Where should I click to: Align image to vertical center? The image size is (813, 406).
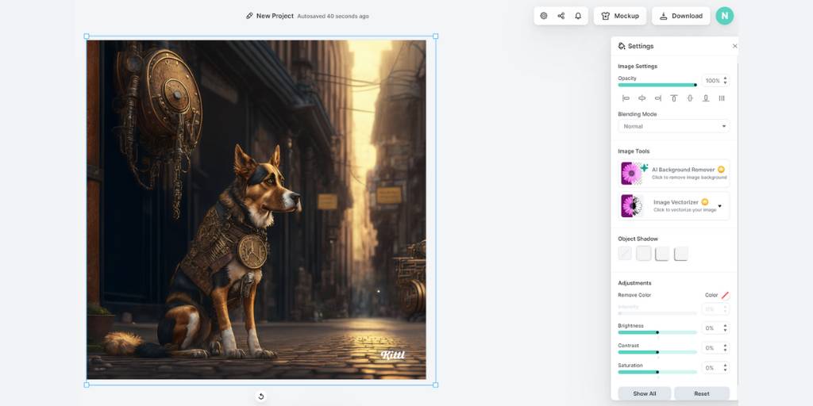tap(690, 98)
